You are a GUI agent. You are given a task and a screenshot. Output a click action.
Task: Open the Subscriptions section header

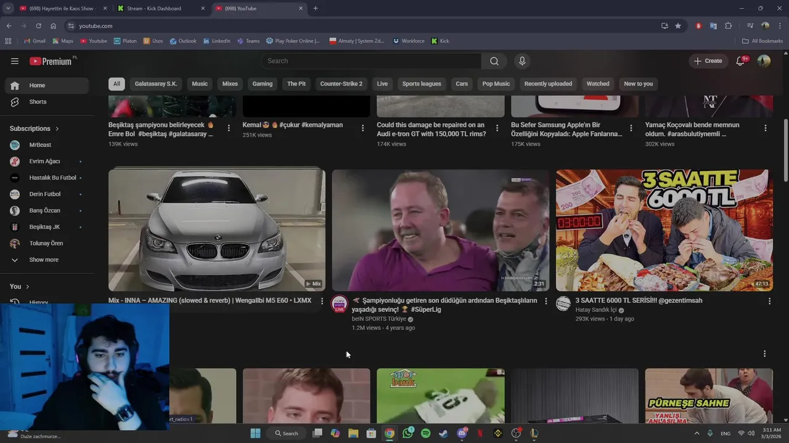point(35,129)
